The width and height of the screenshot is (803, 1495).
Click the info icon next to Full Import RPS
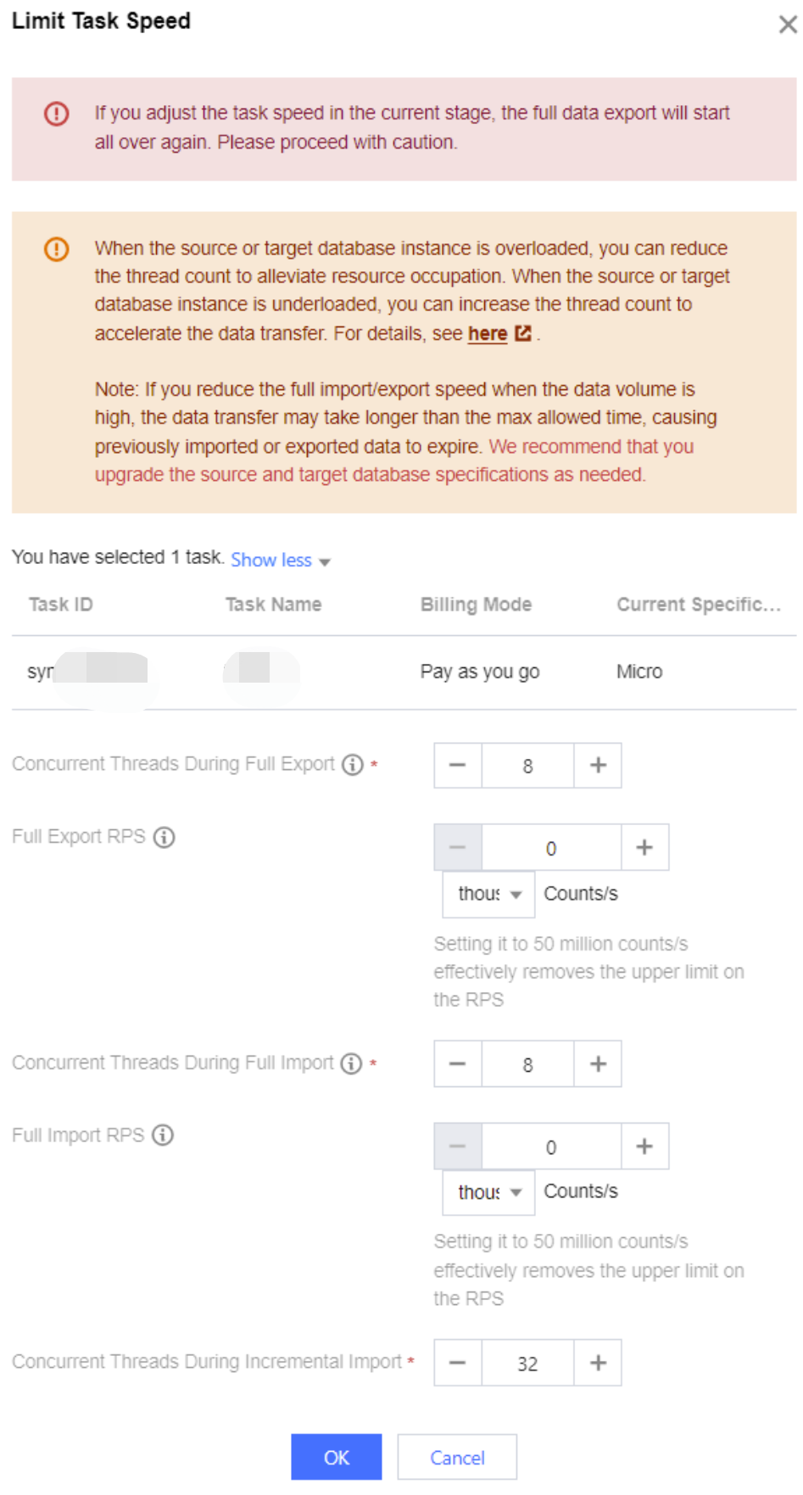163,1135
